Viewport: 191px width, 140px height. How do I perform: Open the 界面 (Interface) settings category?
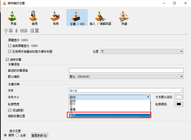[x=13, y=18]
